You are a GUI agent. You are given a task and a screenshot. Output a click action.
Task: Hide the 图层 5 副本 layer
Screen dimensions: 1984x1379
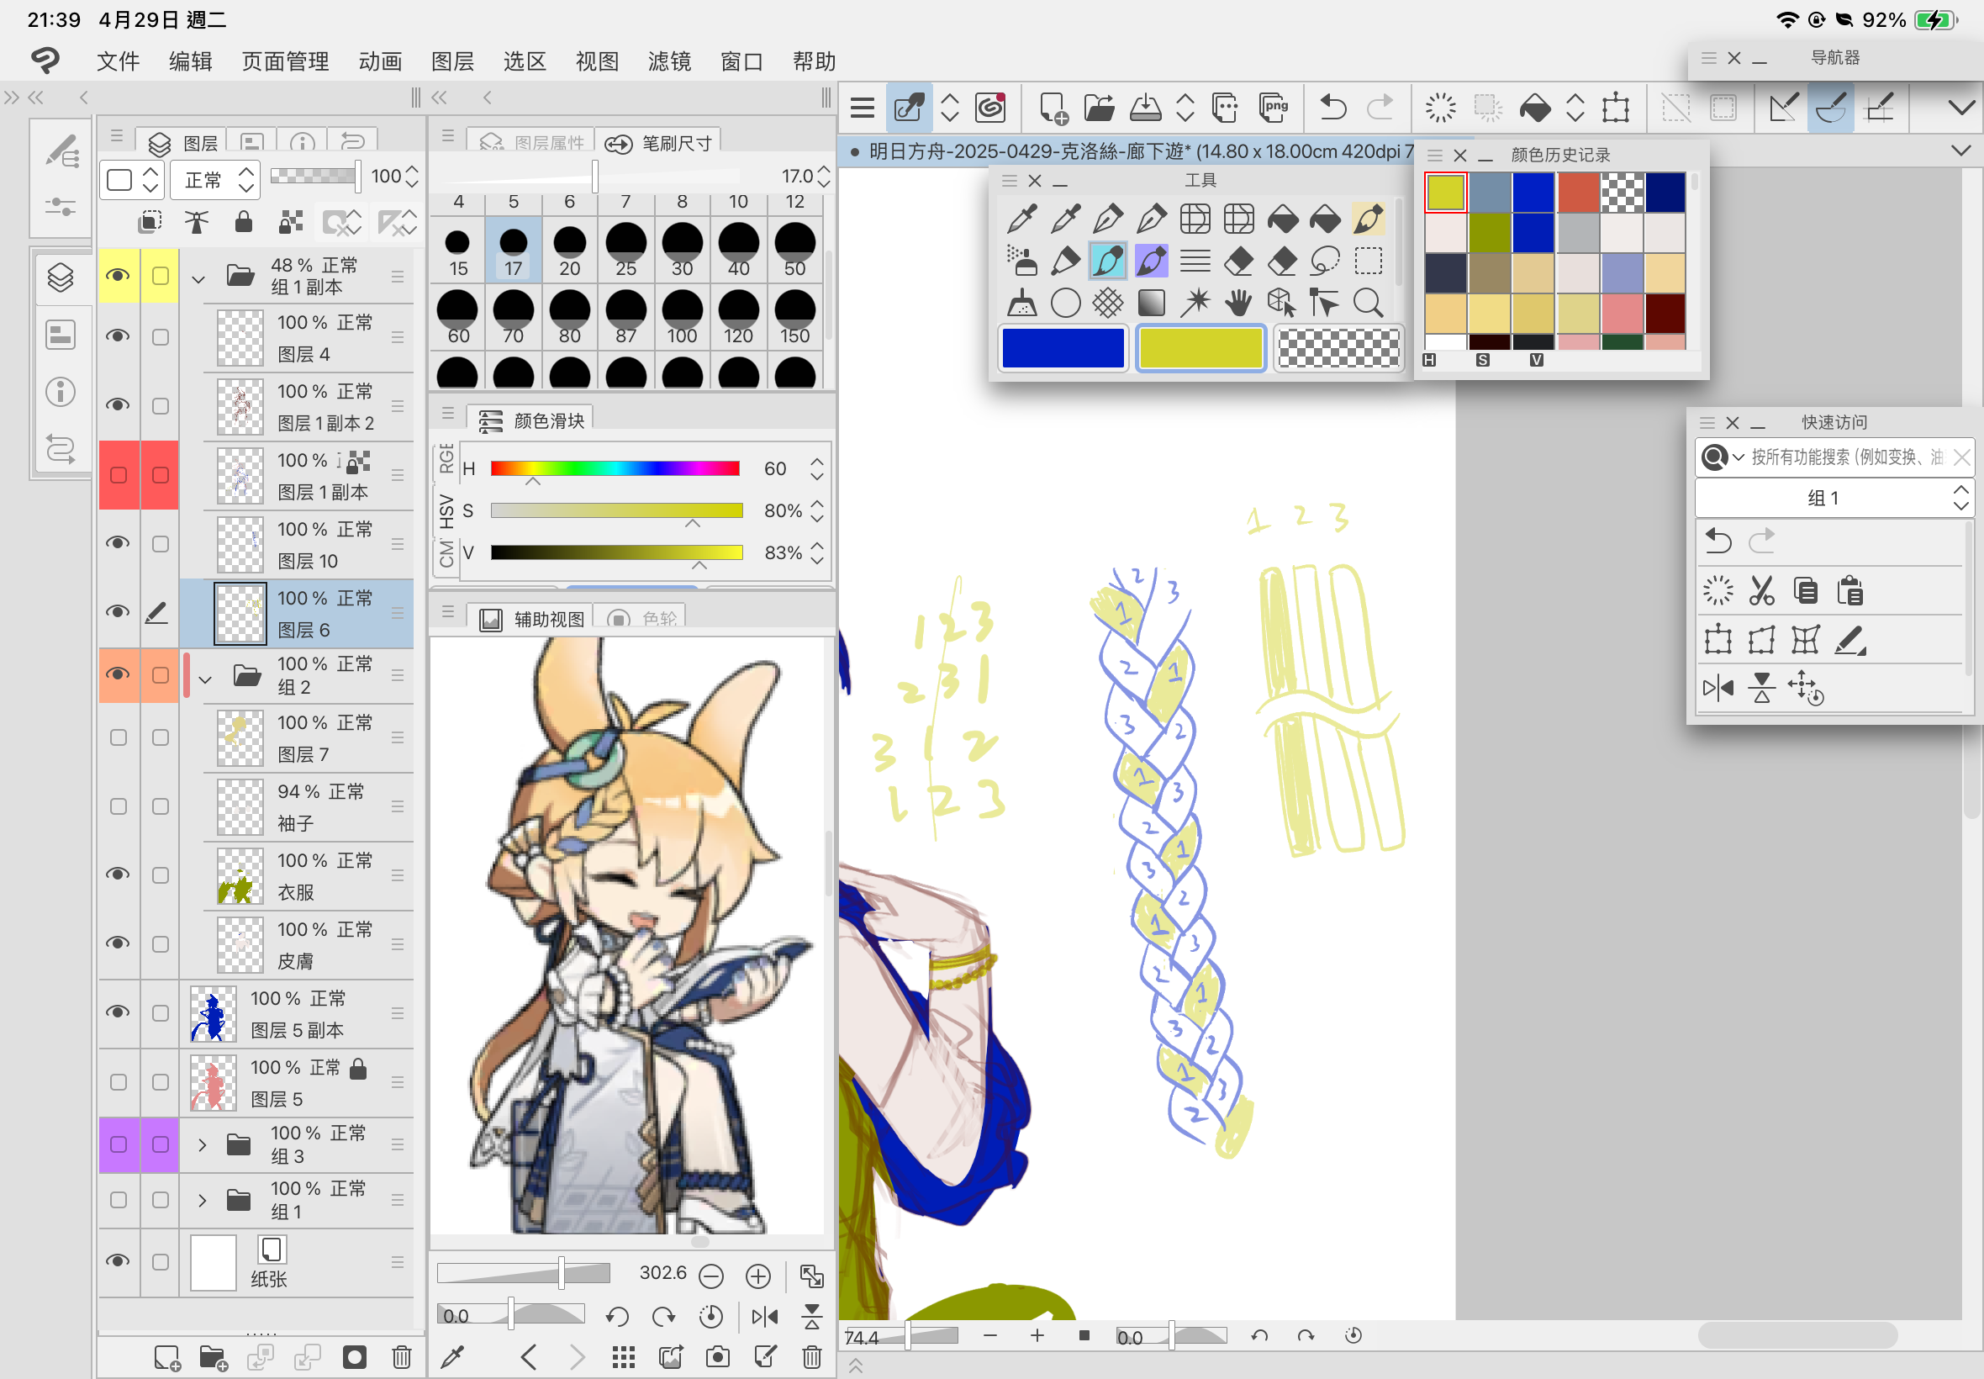[x=119, y=1012]
